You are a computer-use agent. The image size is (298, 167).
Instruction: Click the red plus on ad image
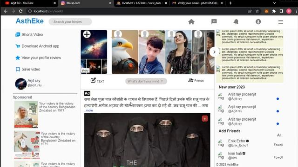pyautogui.click(x=205, y=119)
